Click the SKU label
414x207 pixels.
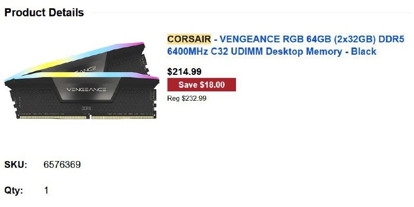[x=14, y=165]
